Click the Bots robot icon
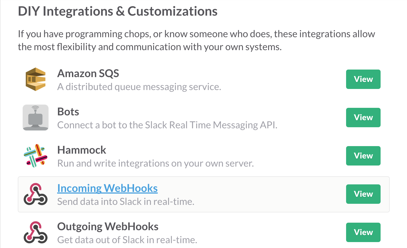The height and width of the screenshot is (248, 407). click(x=36, y=118)
